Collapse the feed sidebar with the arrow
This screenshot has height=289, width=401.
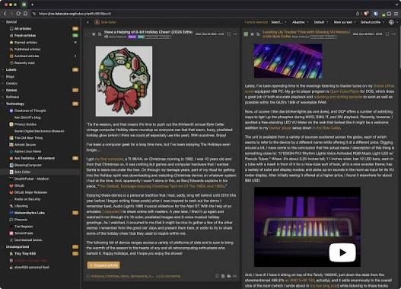point(88,22)
